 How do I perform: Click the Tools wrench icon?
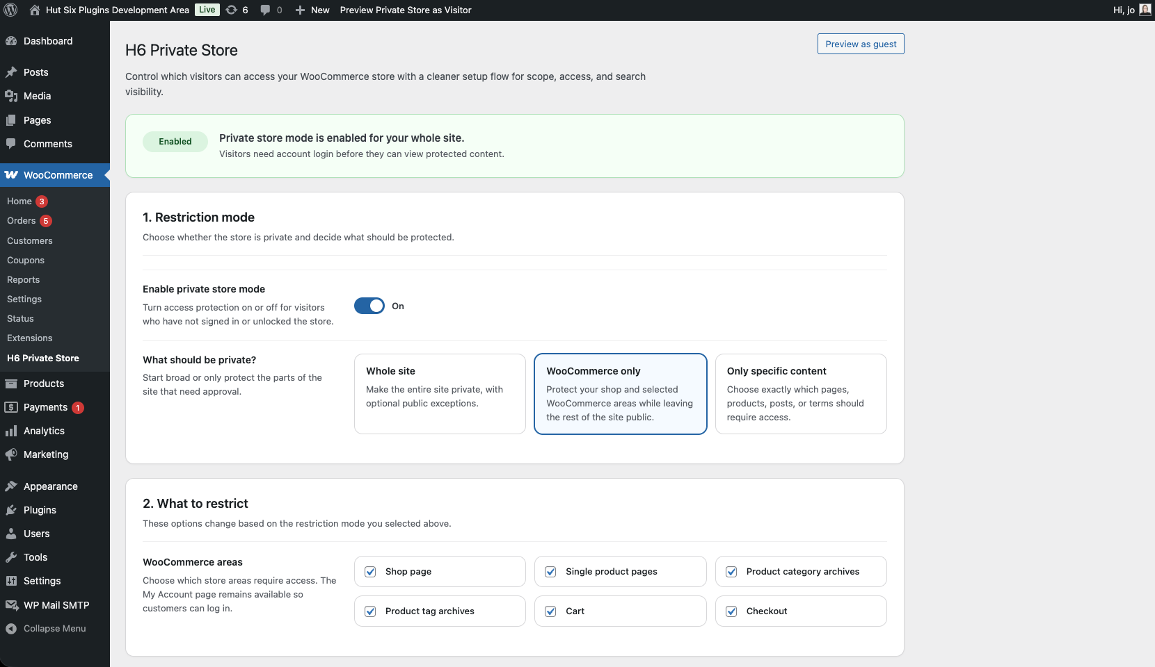(11, 557)
